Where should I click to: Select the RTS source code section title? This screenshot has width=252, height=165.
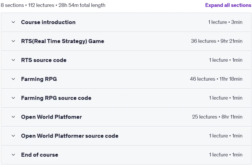(x=44, y=60)
